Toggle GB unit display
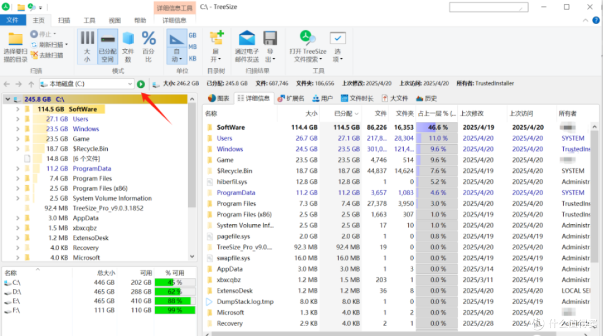 193,35
